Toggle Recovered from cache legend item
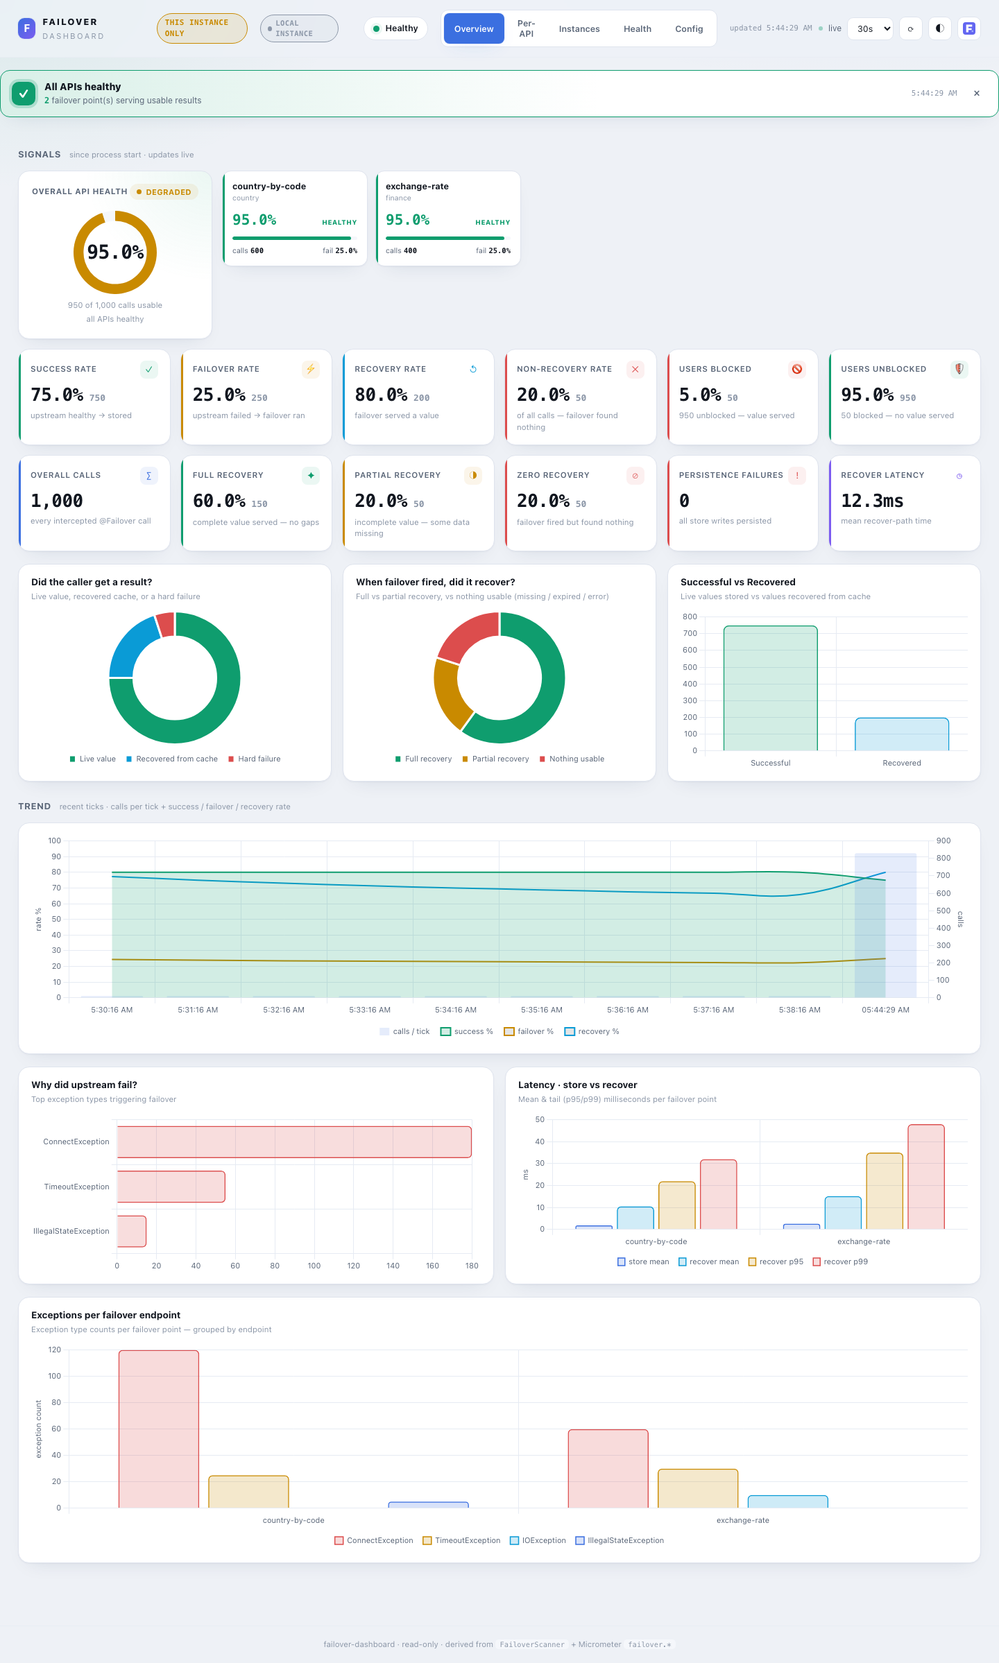 [172, 759]
